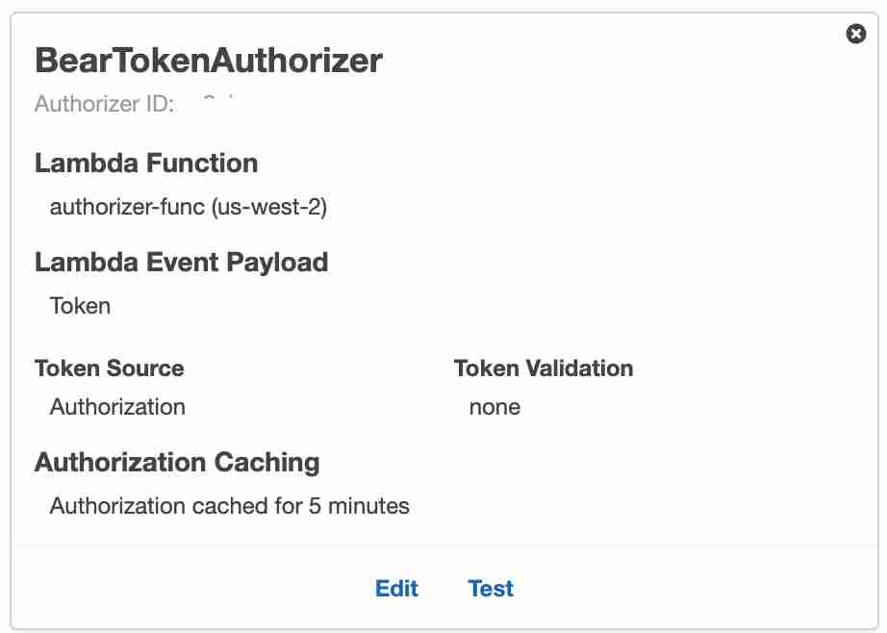This screenshot has width=887, height=633.
Task: Click the Token Source heading
Action: [x=109, y=368]
